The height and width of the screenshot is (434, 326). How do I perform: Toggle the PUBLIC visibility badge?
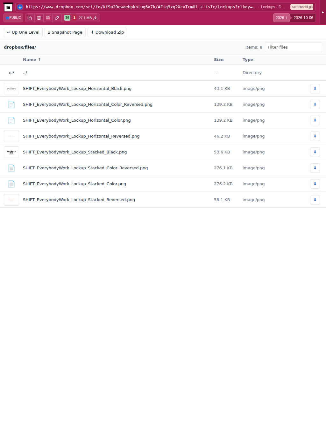[x=13, y=18]
